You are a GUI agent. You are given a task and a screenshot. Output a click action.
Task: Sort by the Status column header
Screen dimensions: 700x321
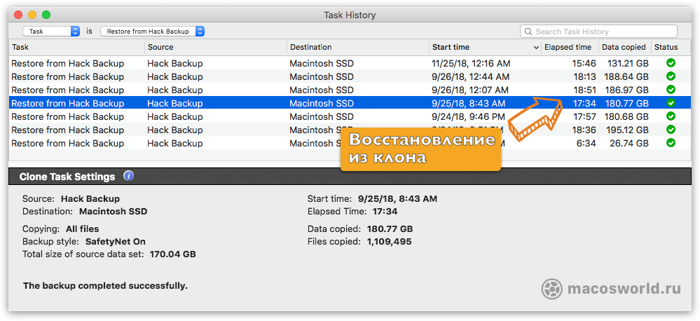pyautogui.click(x=671, y=47)
